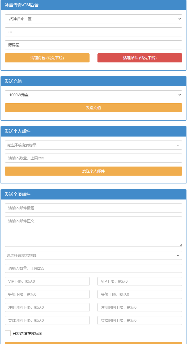Open item selector under 发送个人邮件
This screenshot has height=344, width=187.
point(93,145)
